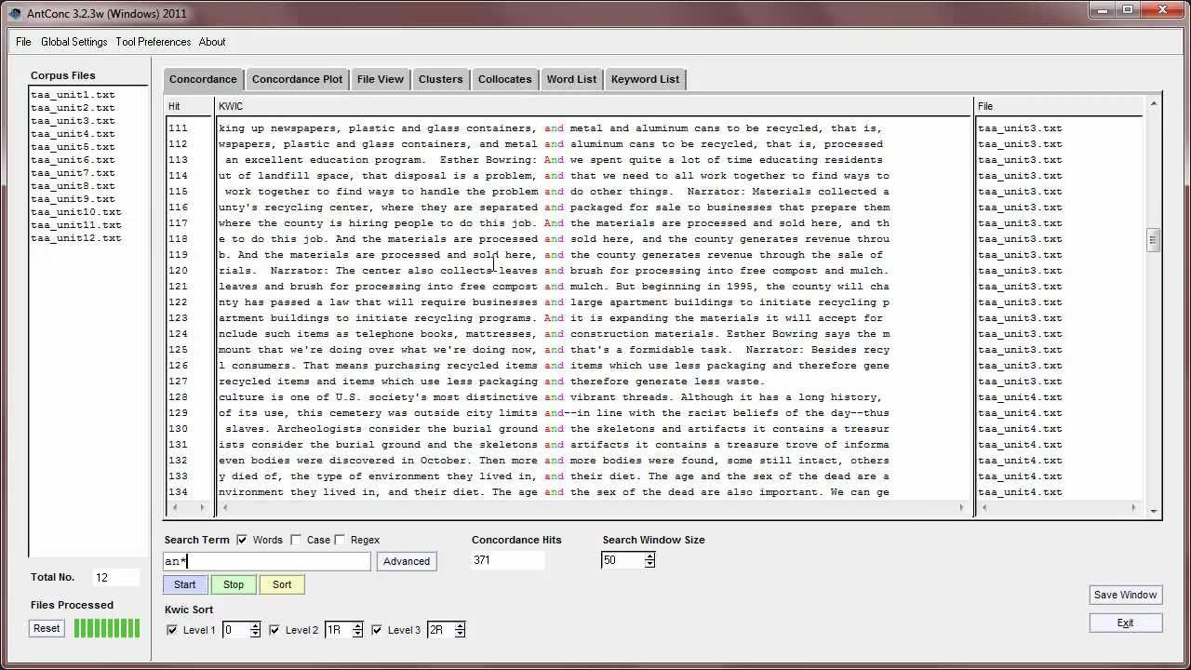1191x670 pixels.
Task: Click the Hit column scrollbar right arrow
Action: point(202,507)
